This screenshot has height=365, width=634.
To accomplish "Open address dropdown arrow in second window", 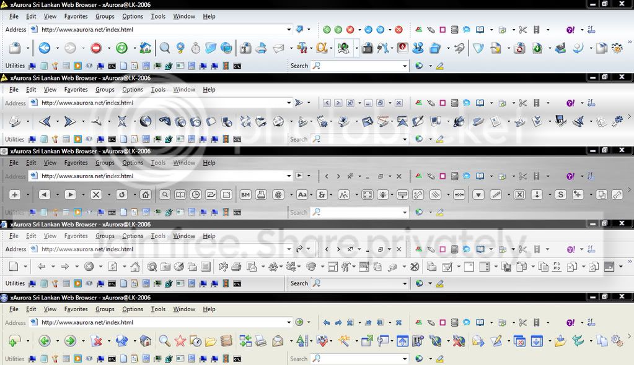I will point(289,103).
